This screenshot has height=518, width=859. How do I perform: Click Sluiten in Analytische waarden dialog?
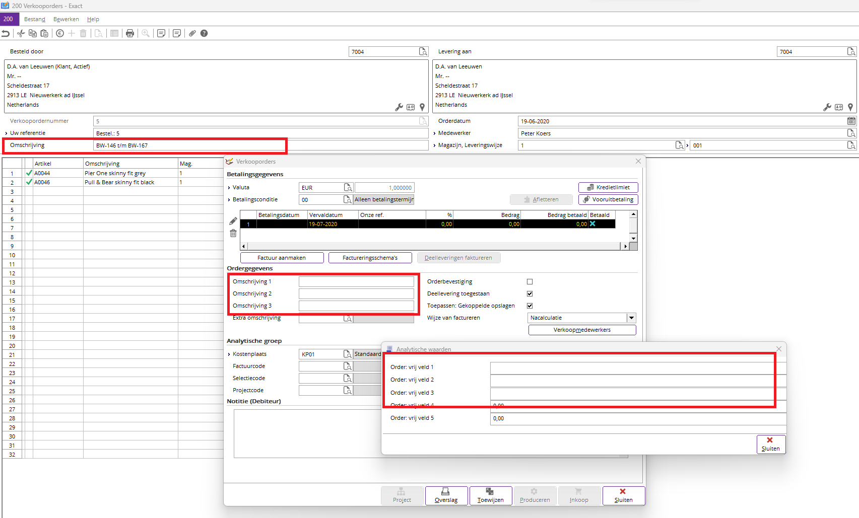coord(770,444)
